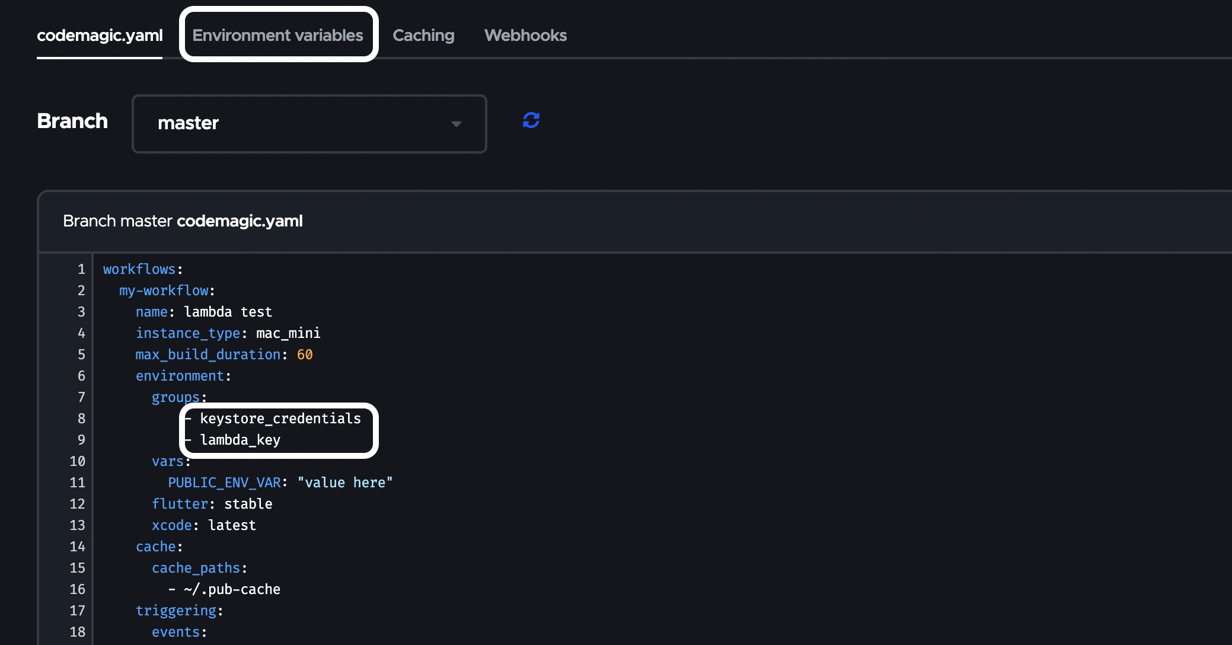Image resolution: width=1232 pixels, height=645 pixels.
Task: Switch to Environment variables tab
Action: tap(277, 36)
